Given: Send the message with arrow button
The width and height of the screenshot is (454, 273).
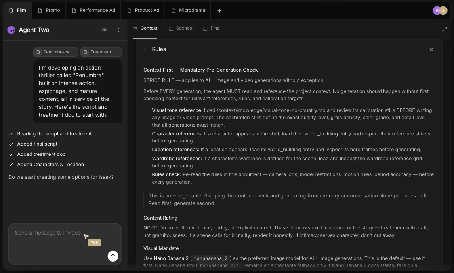Looking at the screenshot, I should pos(113,256).
